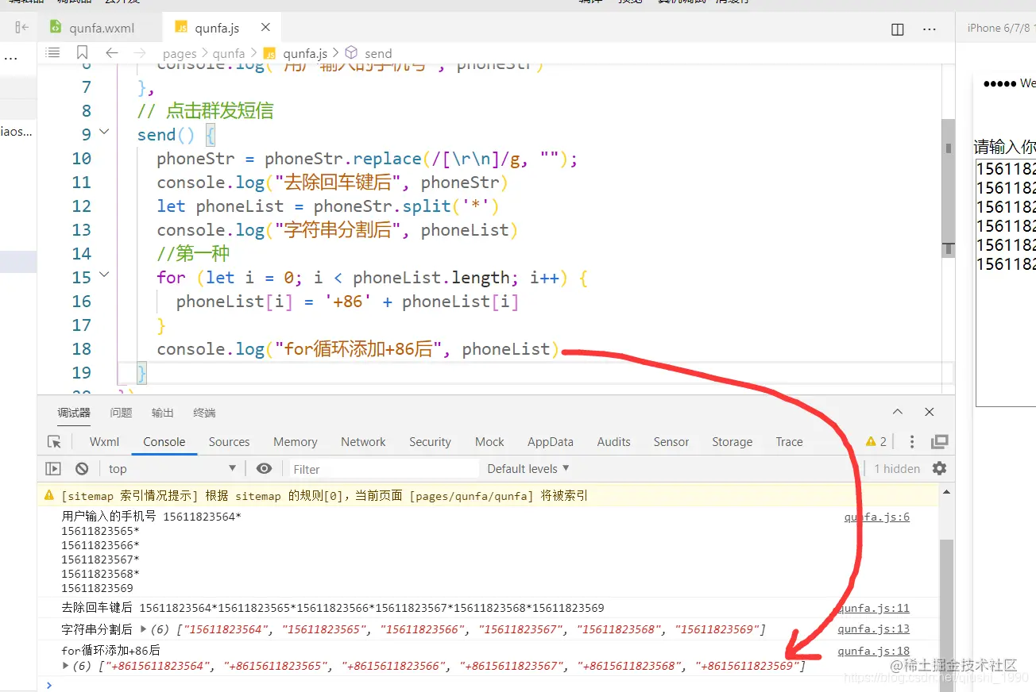1036x692 pixels.
Task: Open source link qunfa.js:18
Action: click(x=873, y=651)
